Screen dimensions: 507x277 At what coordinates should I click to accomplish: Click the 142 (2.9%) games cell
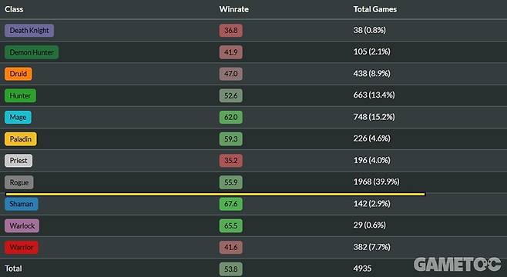tap(372, 204)
